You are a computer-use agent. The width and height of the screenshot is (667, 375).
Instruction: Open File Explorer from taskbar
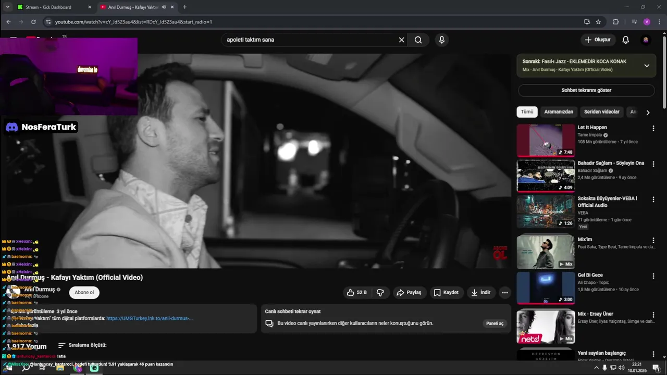(60, 368)
